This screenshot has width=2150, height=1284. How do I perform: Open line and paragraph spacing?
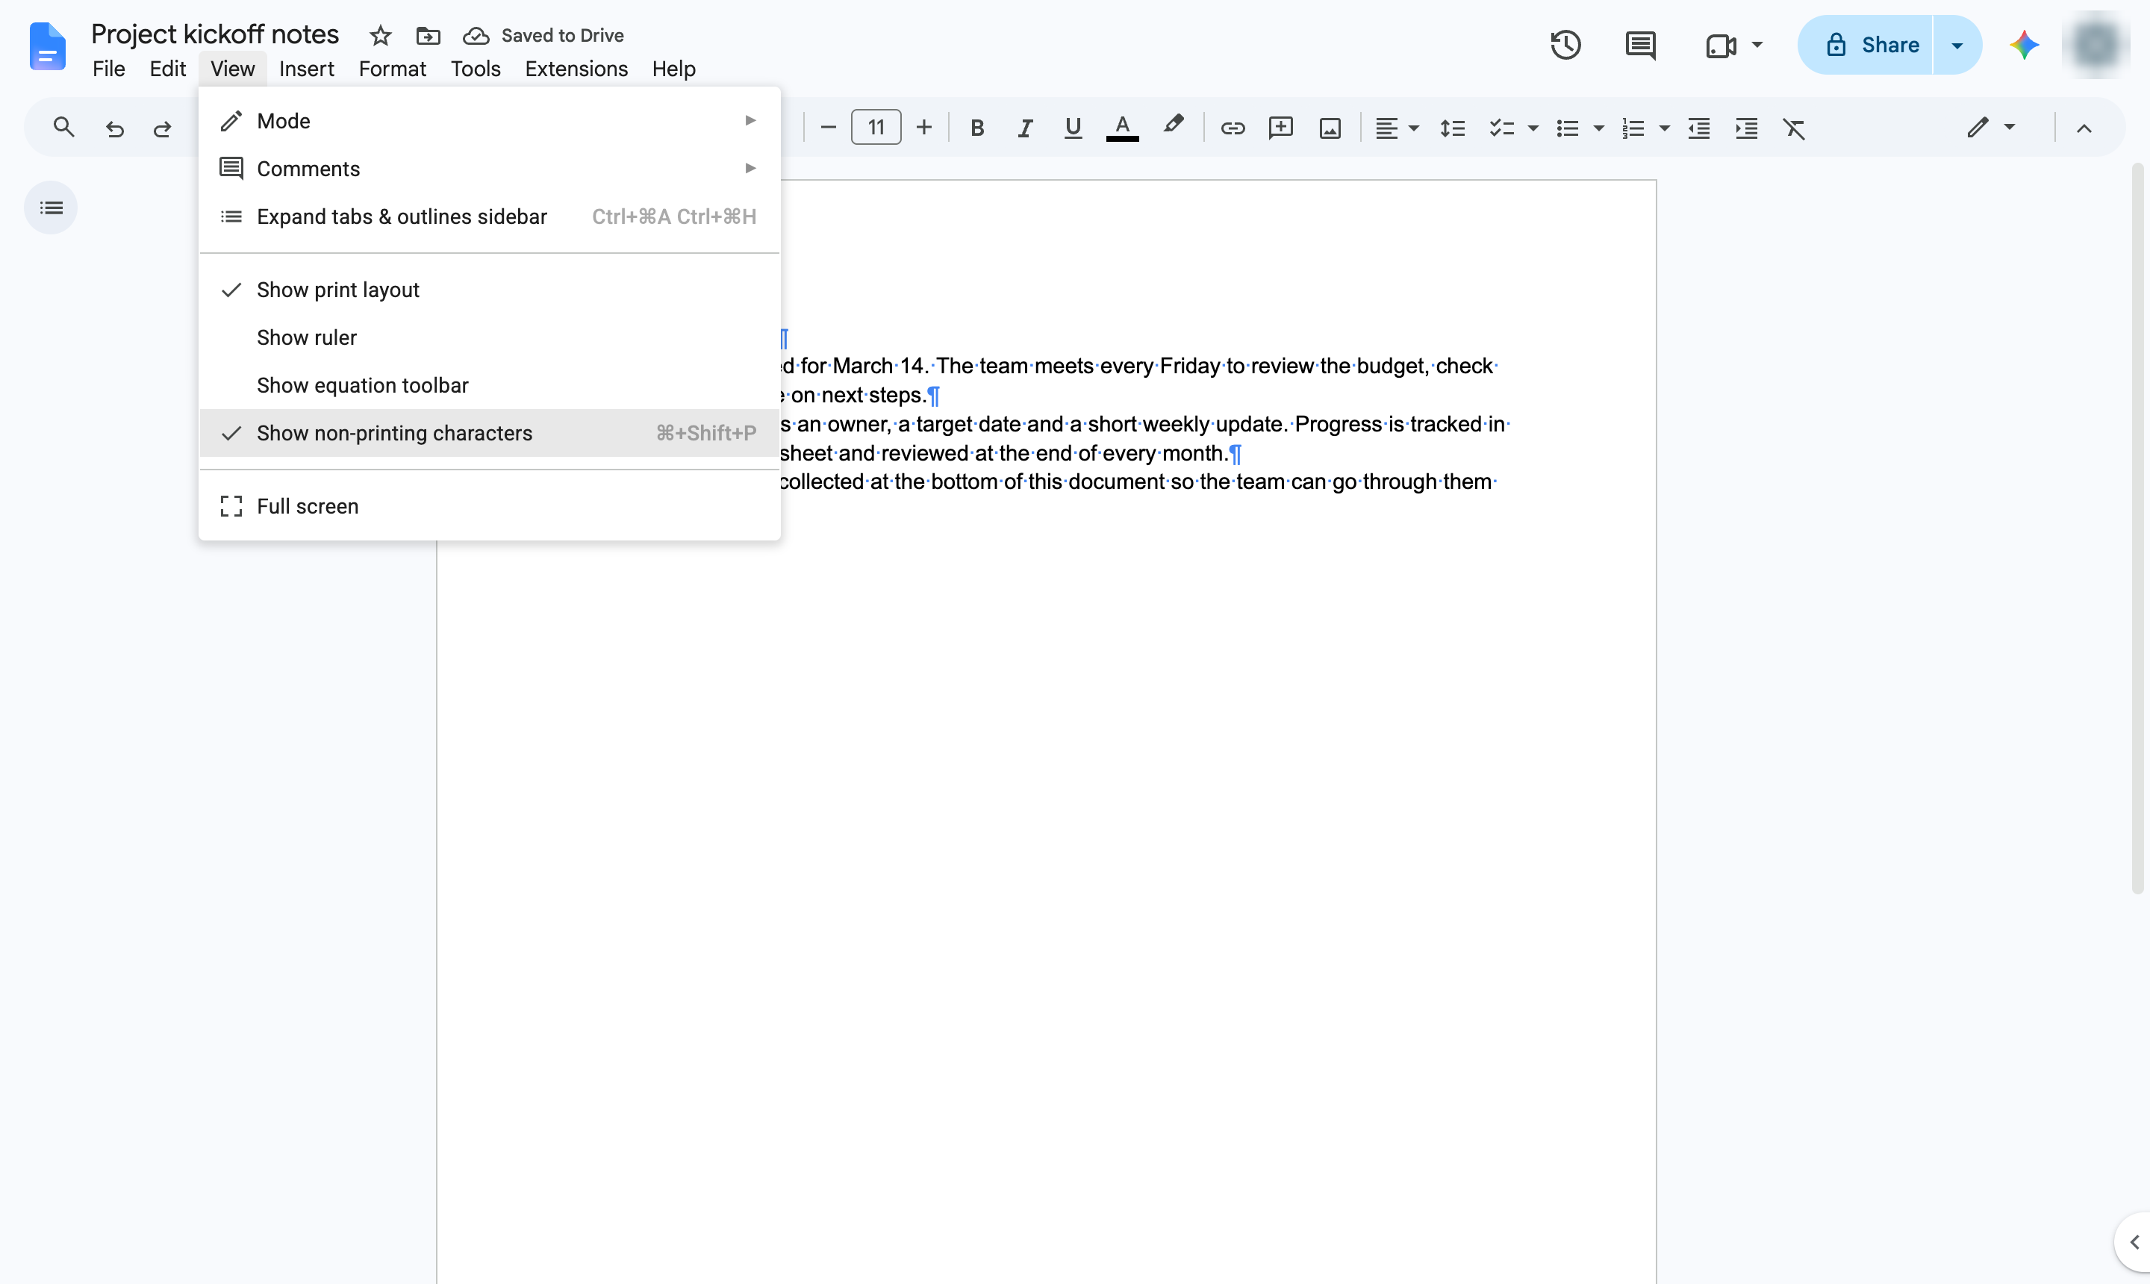click(1452, 128)
